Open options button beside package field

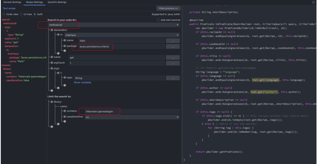tap(173, 46)
